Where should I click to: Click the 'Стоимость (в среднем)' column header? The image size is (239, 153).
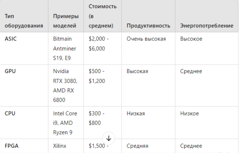tap(103, 16)
